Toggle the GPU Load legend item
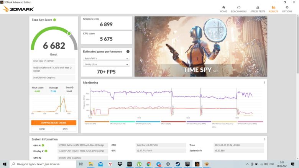299x168 pixels. (x=173, y=123)
